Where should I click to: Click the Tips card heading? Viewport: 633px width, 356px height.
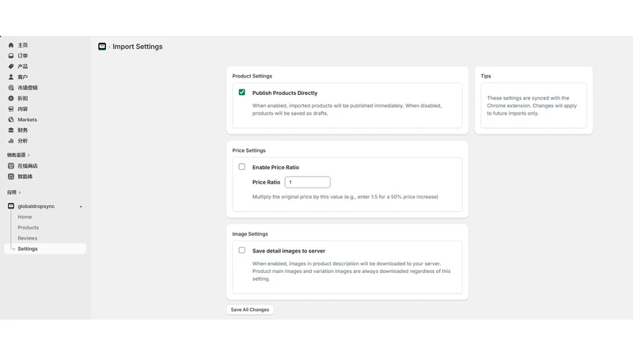[x=486, y=76]
